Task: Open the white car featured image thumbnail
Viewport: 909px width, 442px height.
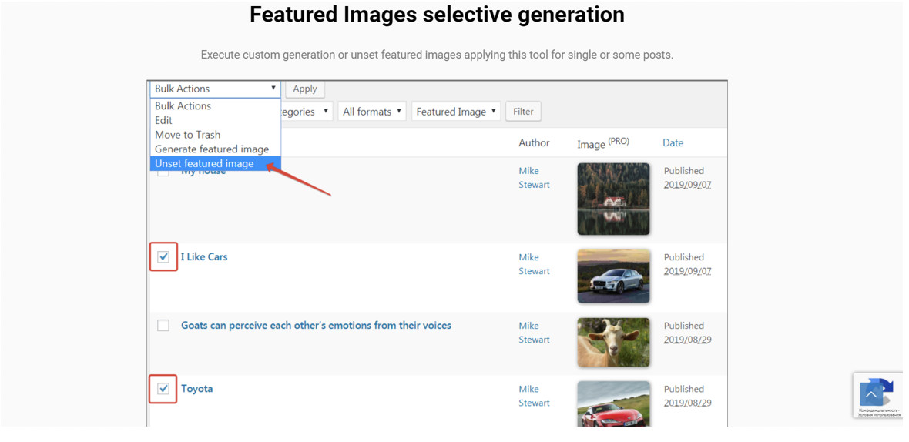Action: coord(613,276)
